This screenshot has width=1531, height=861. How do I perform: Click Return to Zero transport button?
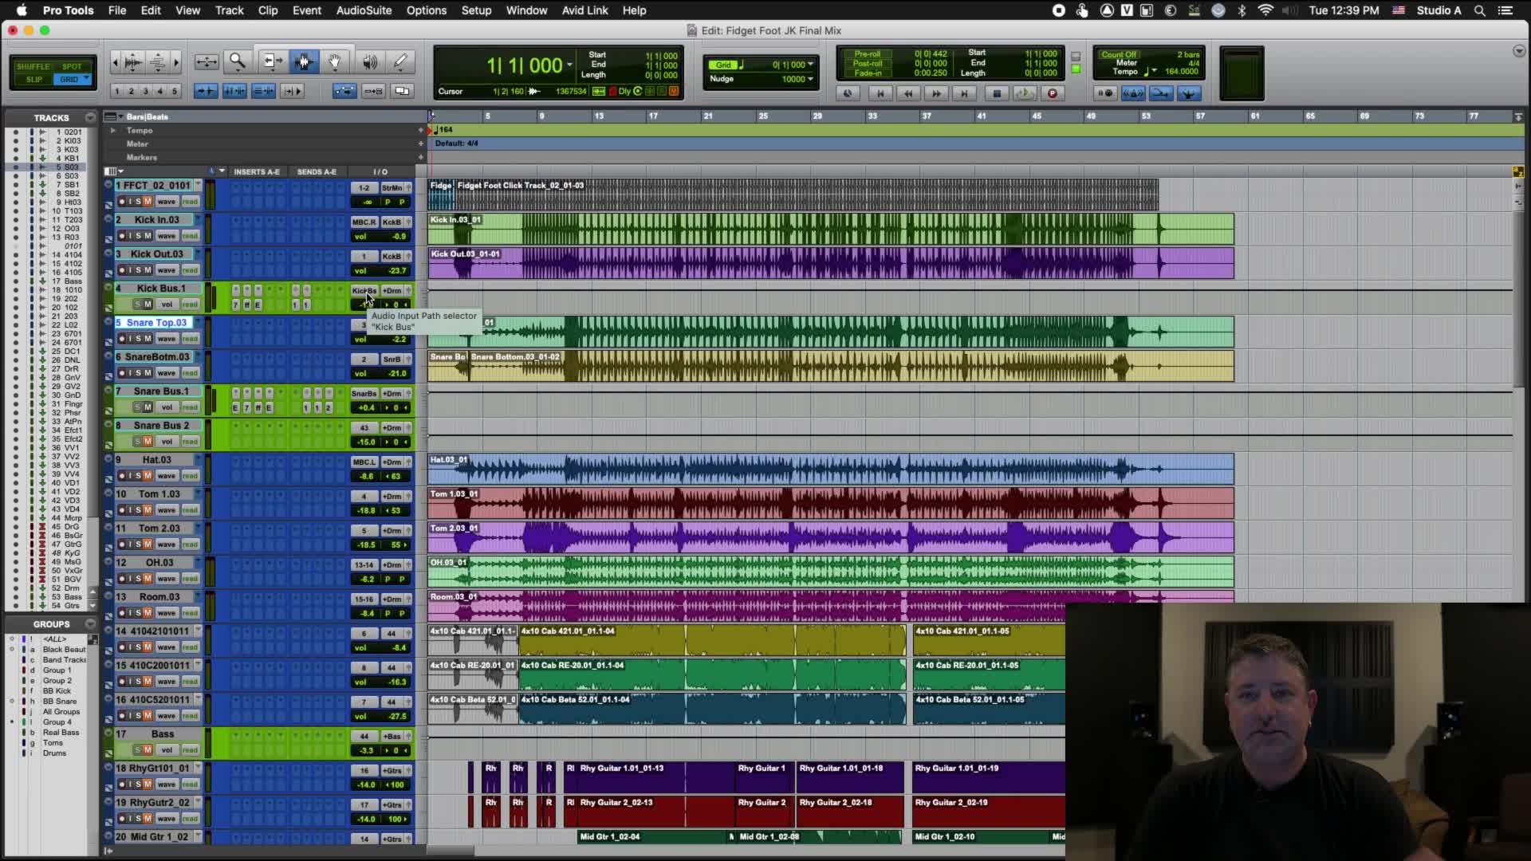pyautogui.click(x=880, y=93)
